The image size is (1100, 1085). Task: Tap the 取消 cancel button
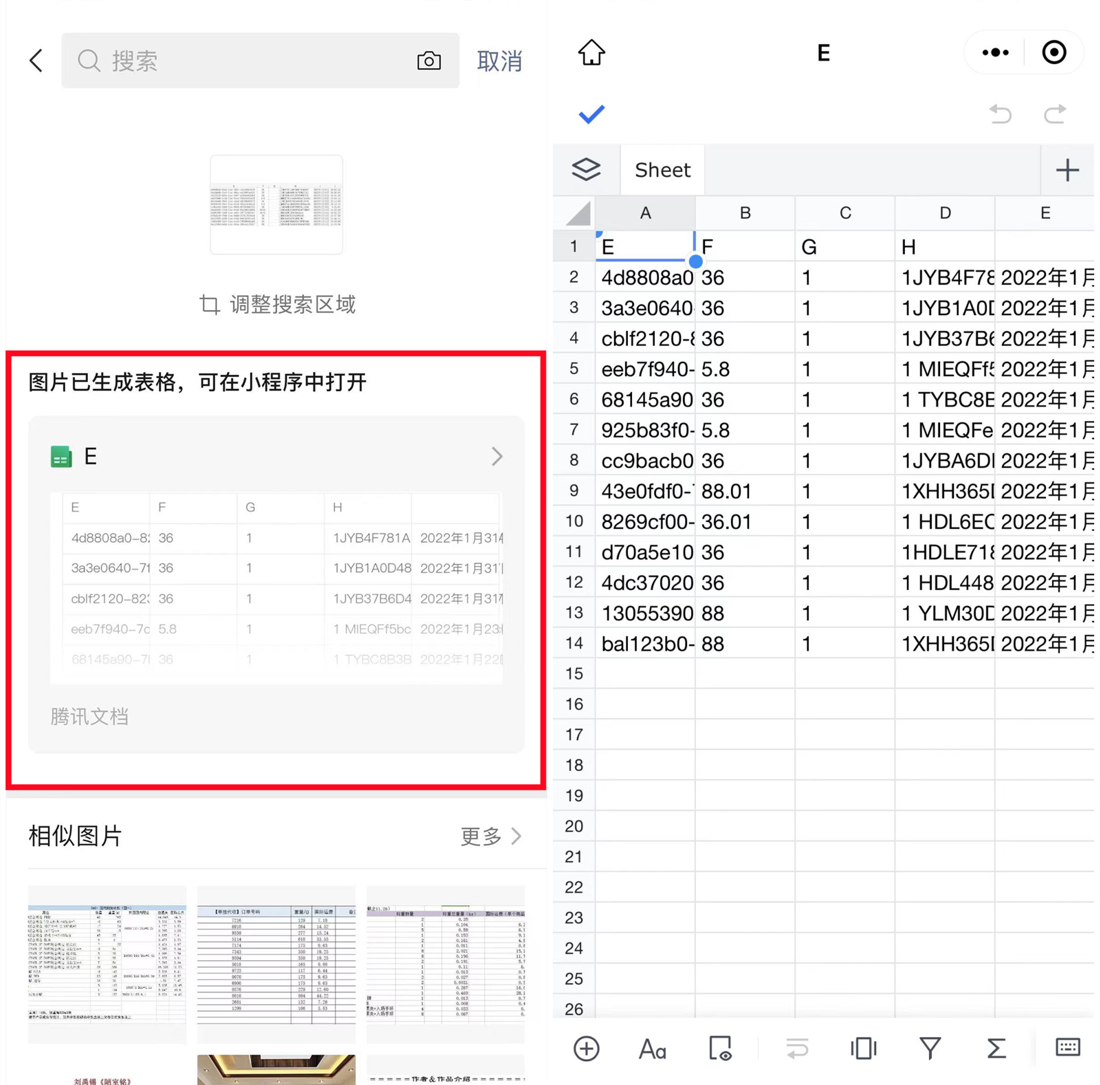point(499,61)
